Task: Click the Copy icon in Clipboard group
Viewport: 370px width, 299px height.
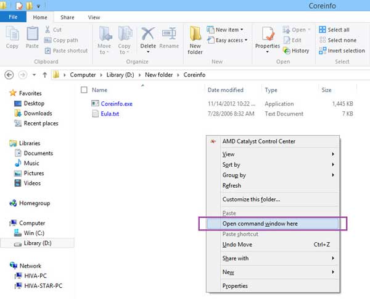Action: [x=12, y=37]
